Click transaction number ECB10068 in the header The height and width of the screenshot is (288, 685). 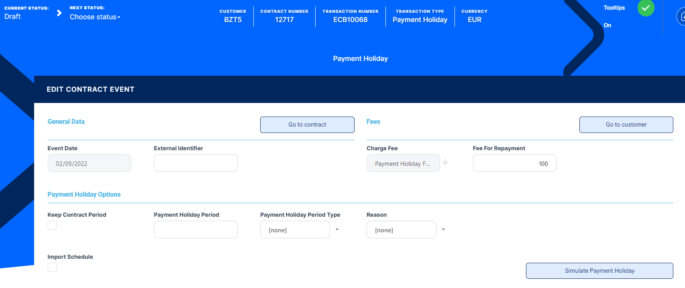[350, 20]
